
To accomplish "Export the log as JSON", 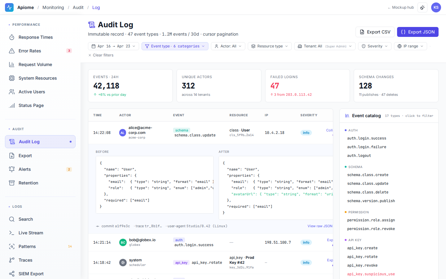I will pyautogui.click(x=418, y=32).
